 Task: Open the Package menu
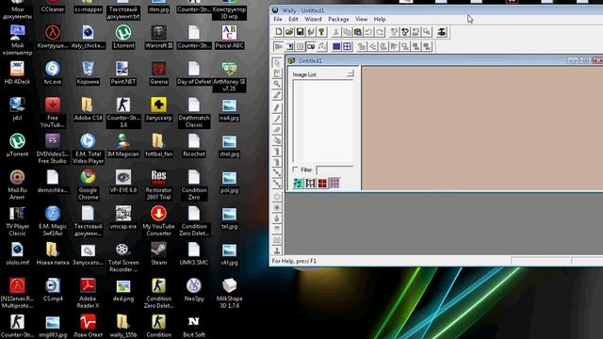click(x=338, y=19)
